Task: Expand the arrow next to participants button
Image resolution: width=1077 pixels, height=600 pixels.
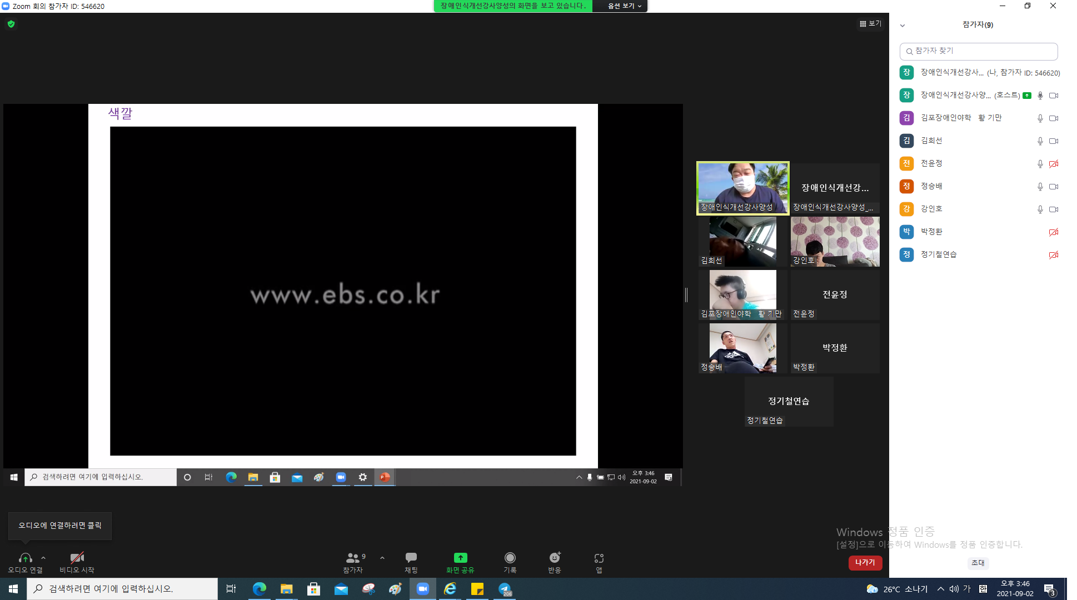Action: pyautogui.click(x=382, y=558)
